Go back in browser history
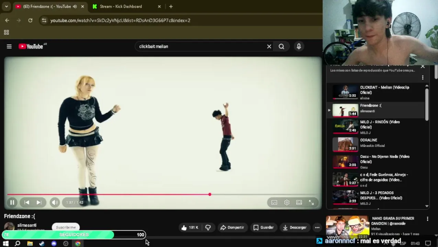Viewport: 438px width, 247px height. tap(7, 20)
